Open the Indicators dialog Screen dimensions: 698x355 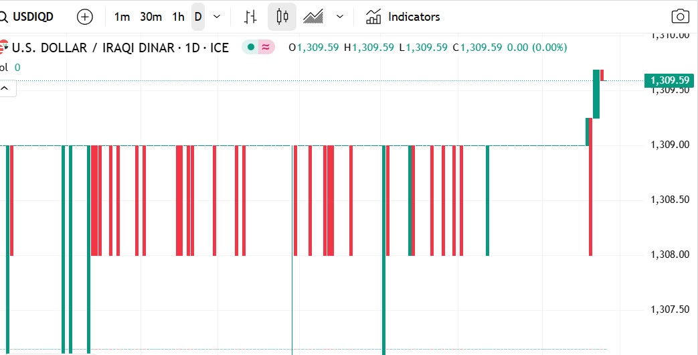pos(403,17)
